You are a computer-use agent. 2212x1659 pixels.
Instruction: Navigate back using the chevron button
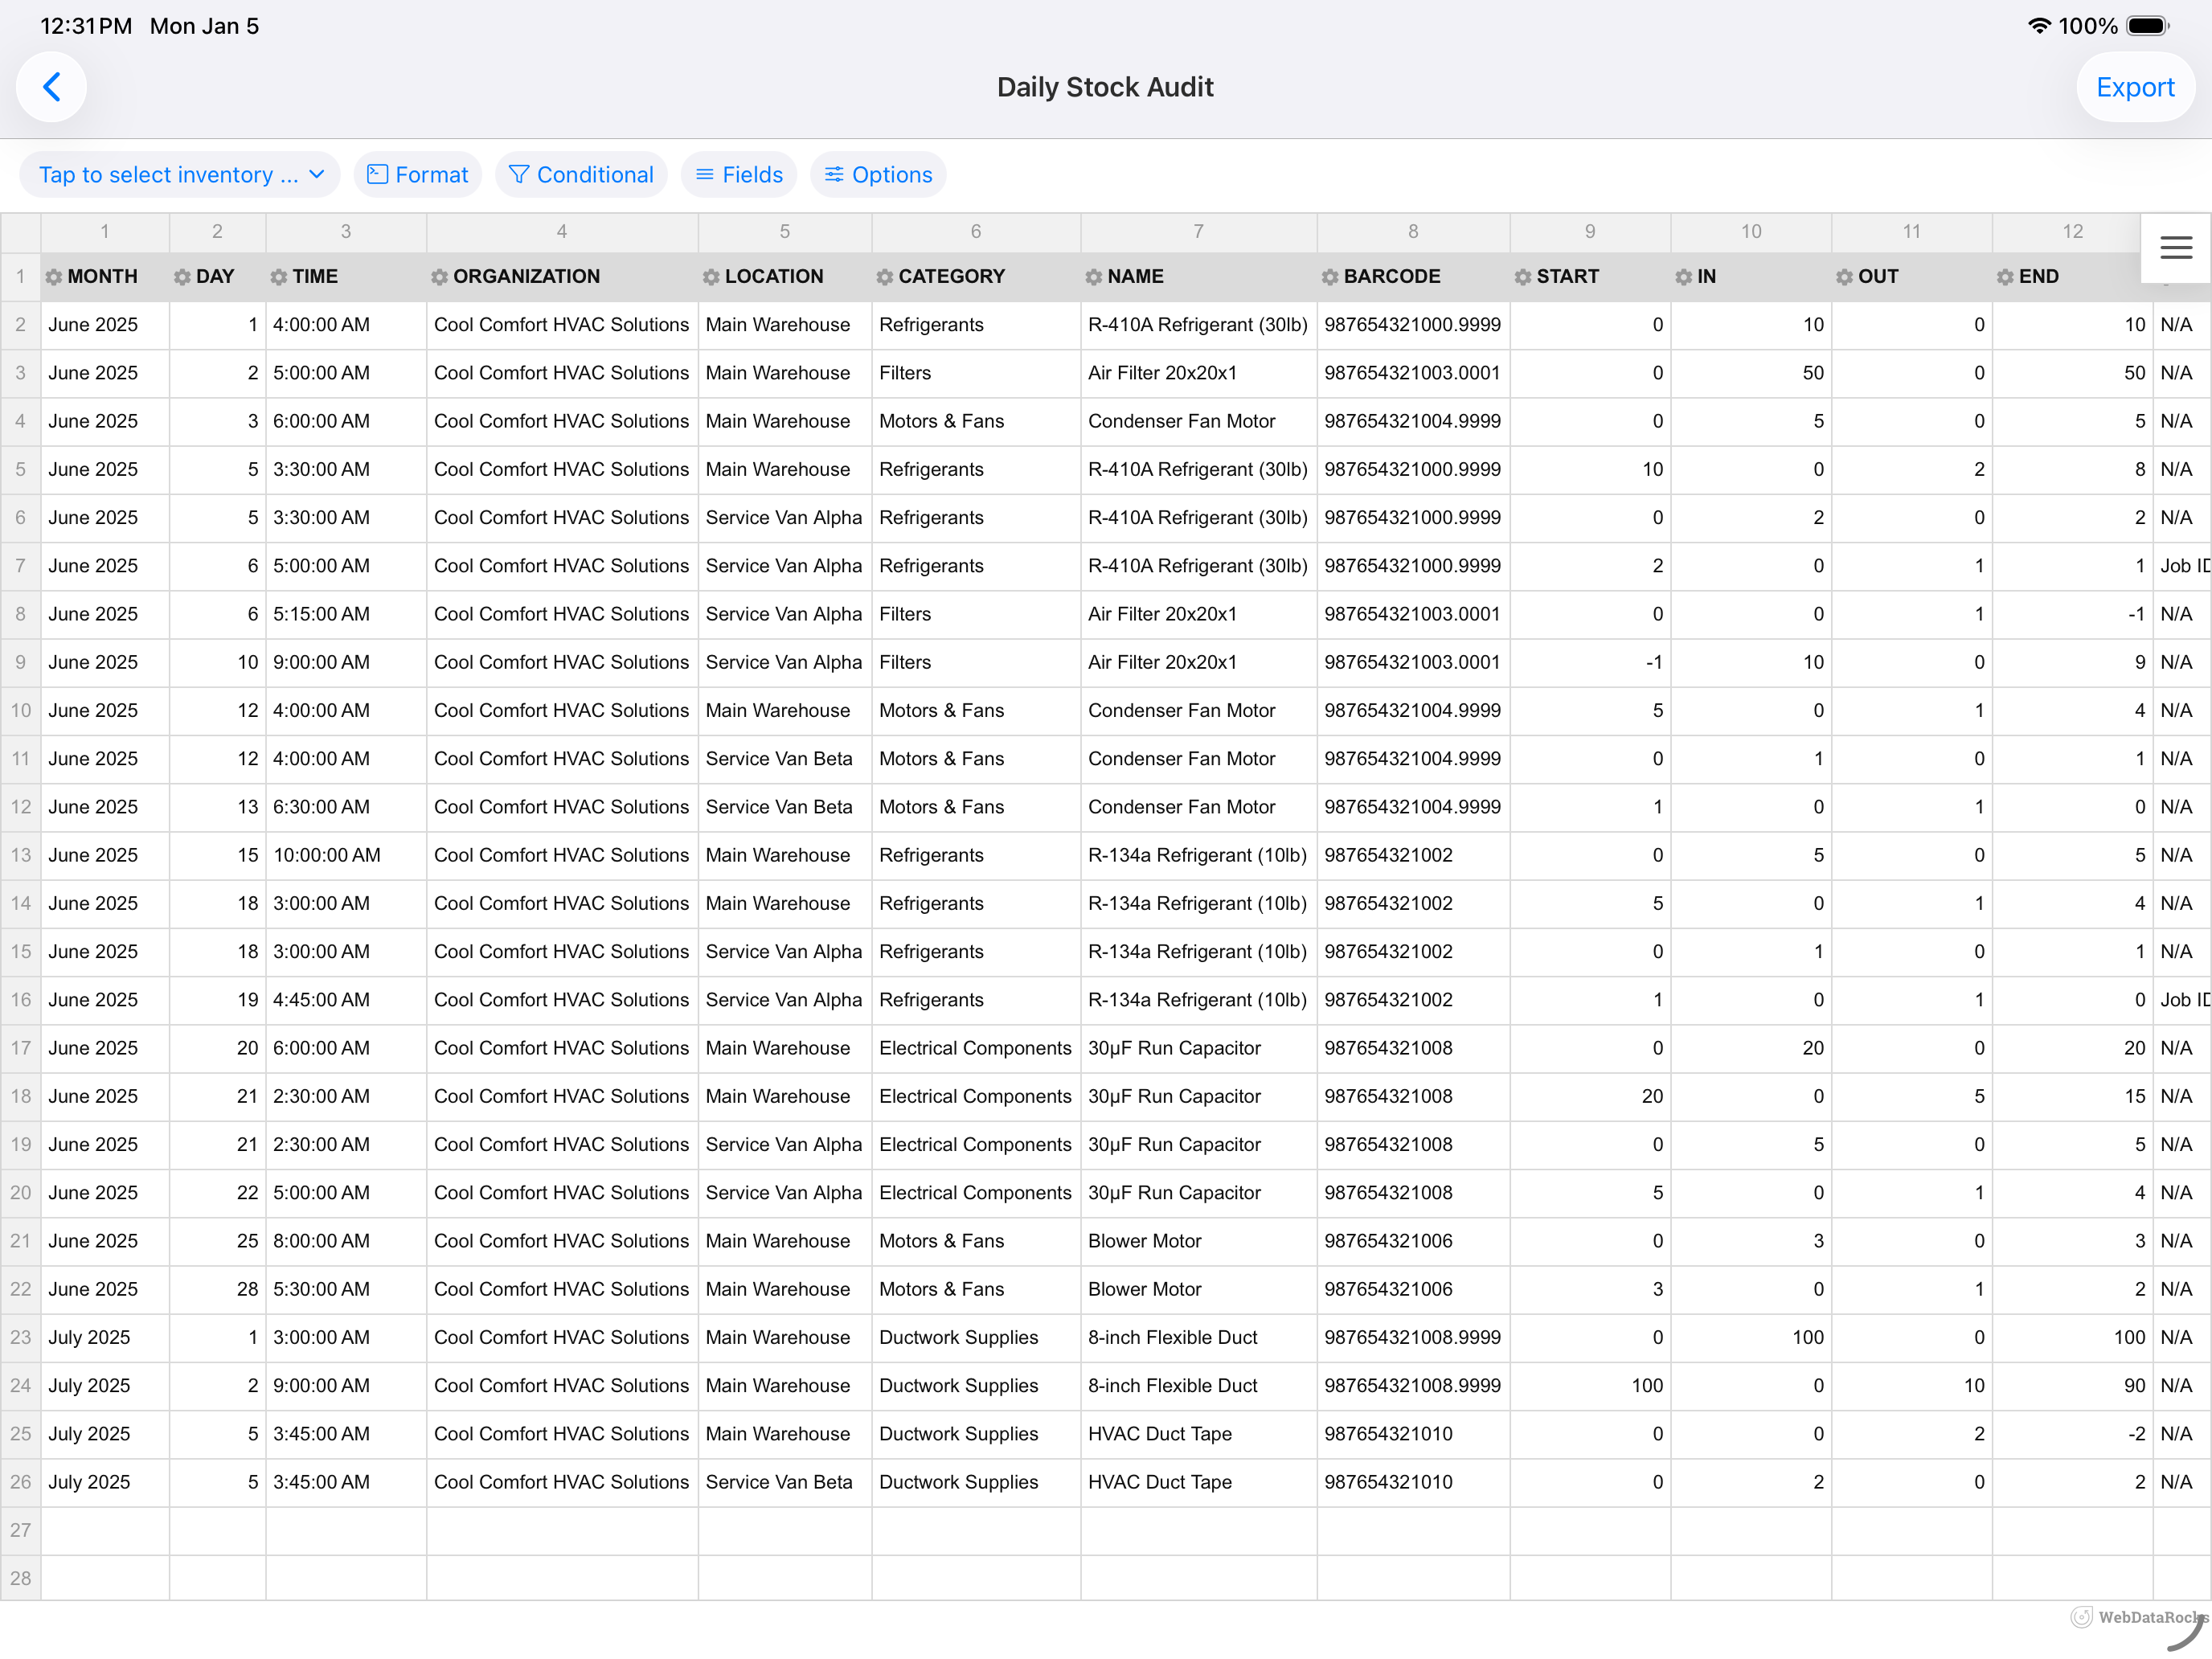[x=51, y=87]
